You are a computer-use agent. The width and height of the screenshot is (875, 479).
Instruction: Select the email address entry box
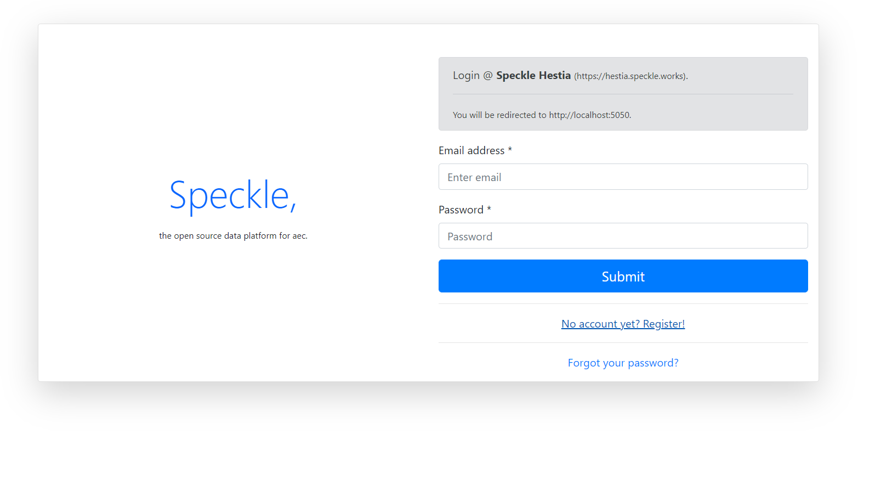pos(623,177)
